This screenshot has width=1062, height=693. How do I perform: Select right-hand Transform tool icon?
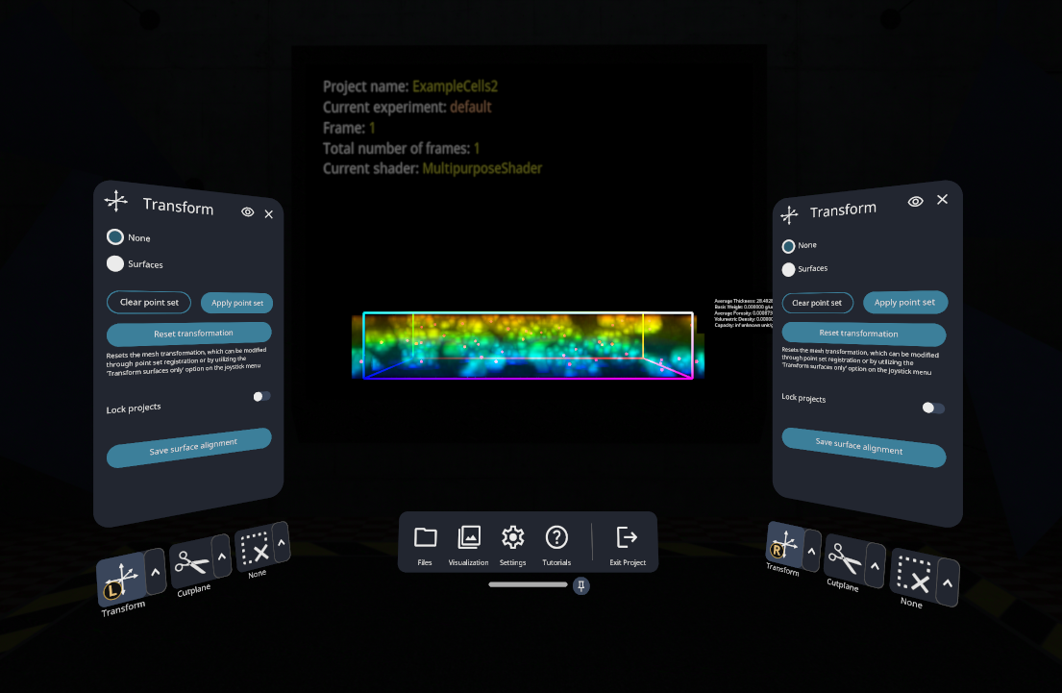784,545
